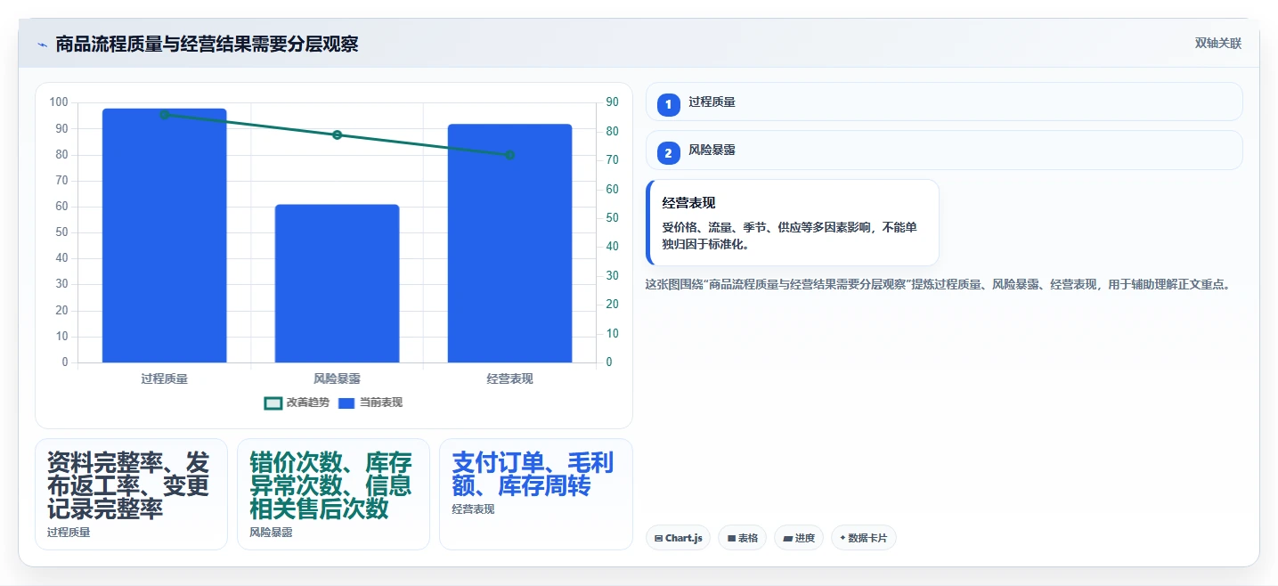Image resolution: width=1278 pixels, height=586 pixels.
Task: Click the 改善趋势 green legend swatch
Action: tap(273, 403)
